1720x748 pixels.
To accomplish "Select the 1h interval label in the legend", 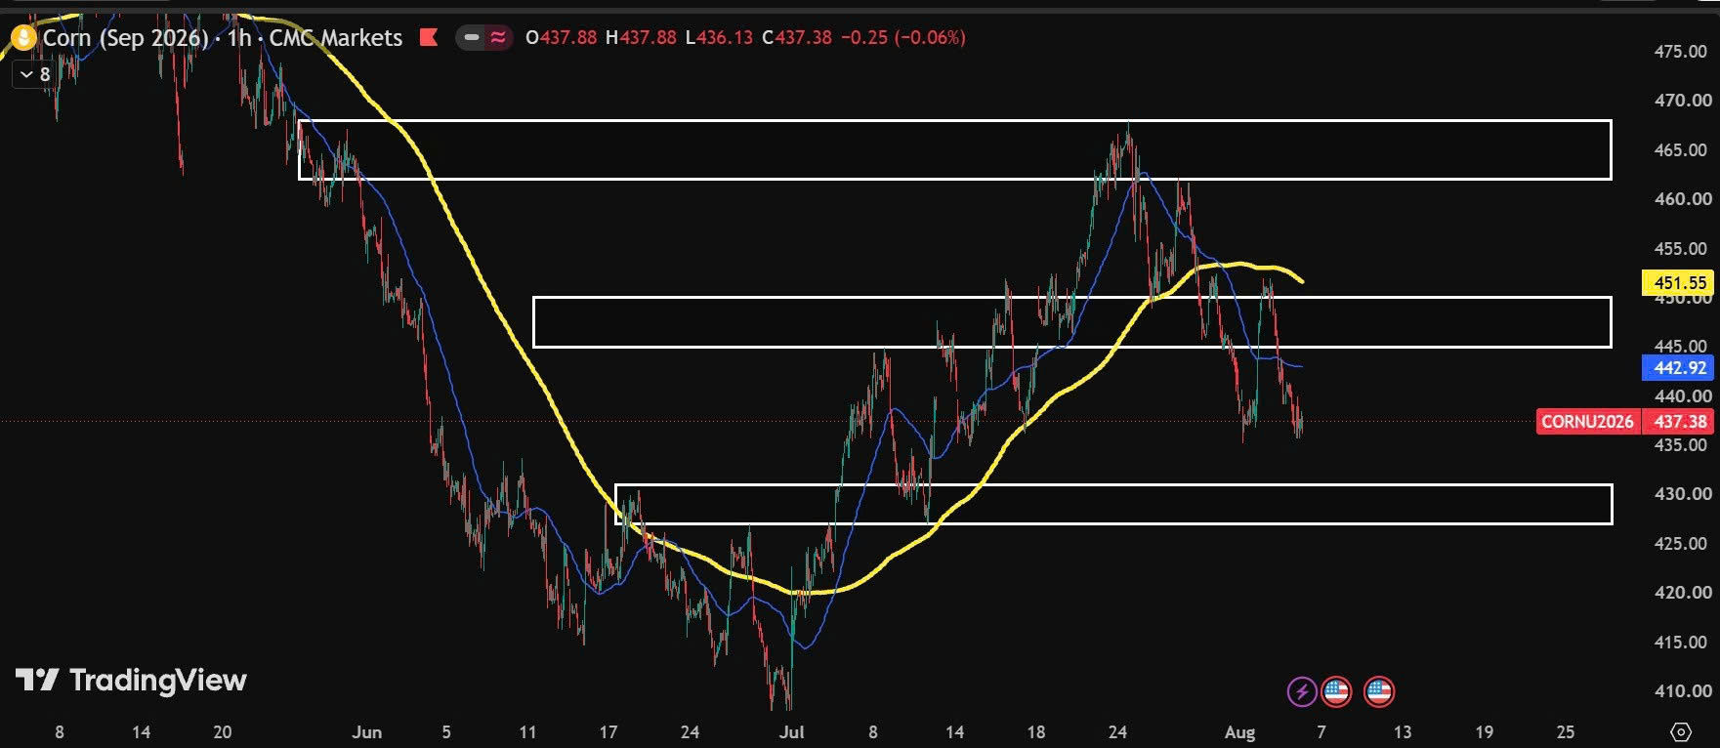I will [239, 38].
